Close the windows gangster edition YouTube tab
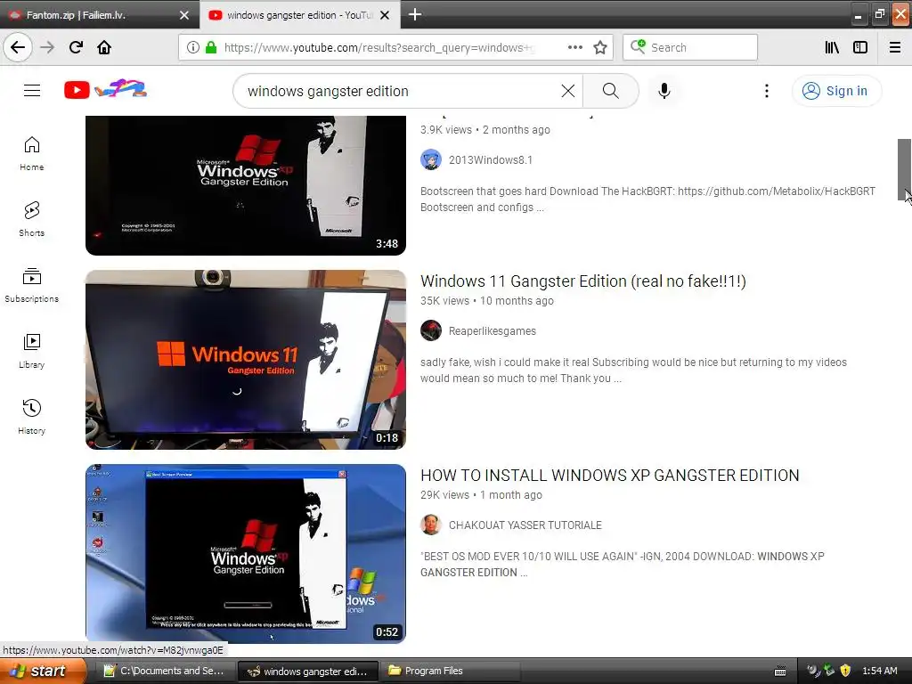 point(385,15)
